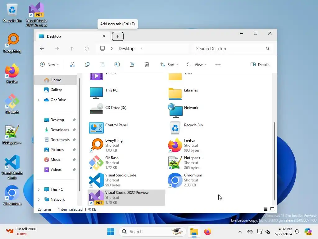Toggle the Details pane

[260, 65]
